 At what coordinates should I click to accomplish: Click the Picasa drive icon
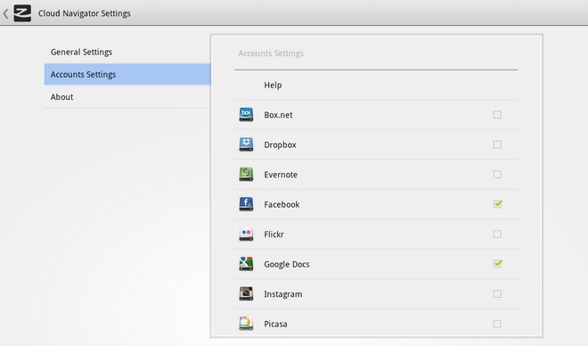coord(246,323)
